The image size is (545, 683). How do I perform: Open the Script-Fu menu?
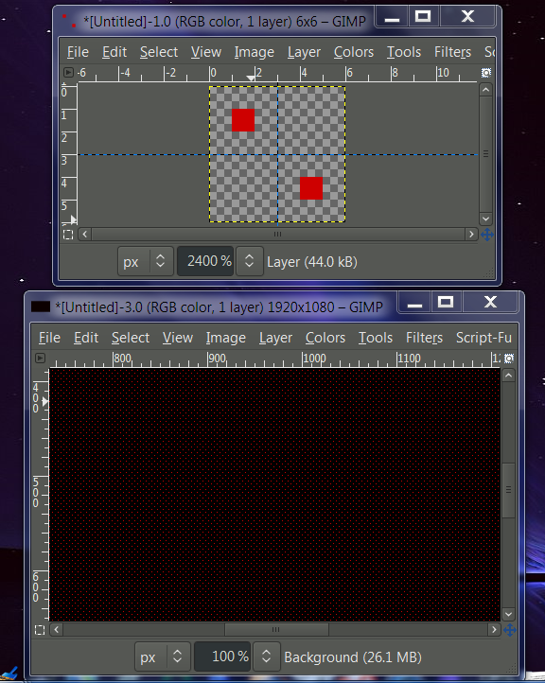(x=483, y=338)
